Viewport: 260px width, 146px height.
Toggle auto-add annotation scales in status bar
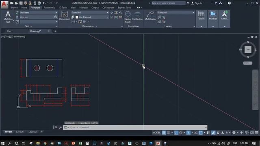coord(218,133)
